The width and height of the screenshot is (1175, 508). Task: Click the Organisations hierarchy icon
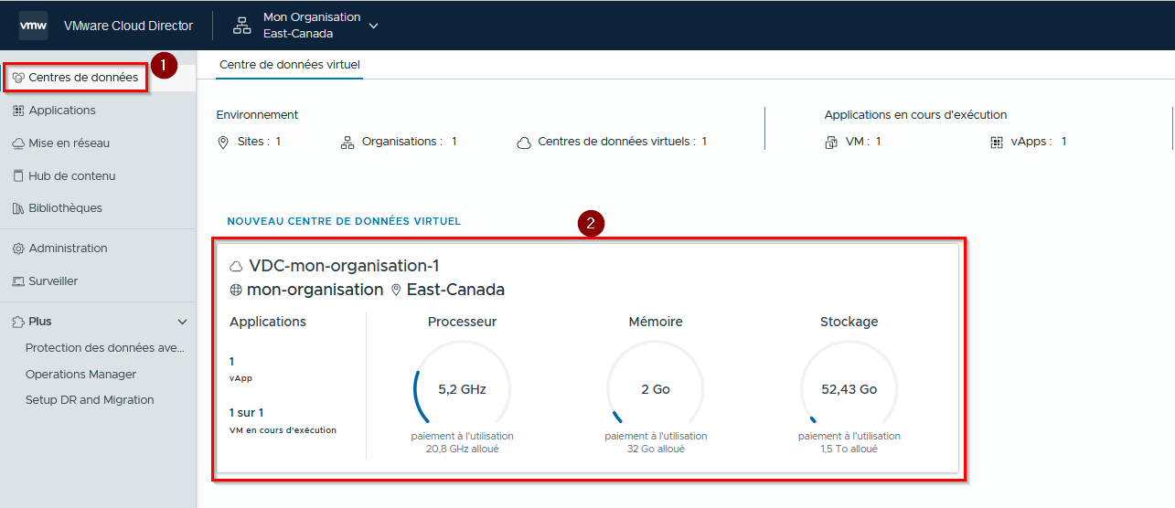pos(347,143)
